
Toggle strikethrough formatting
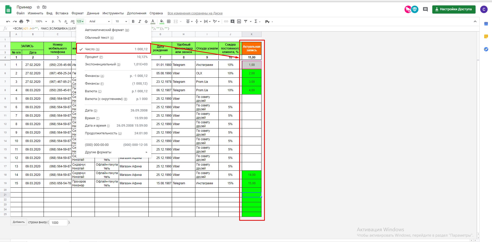point(146,22)
